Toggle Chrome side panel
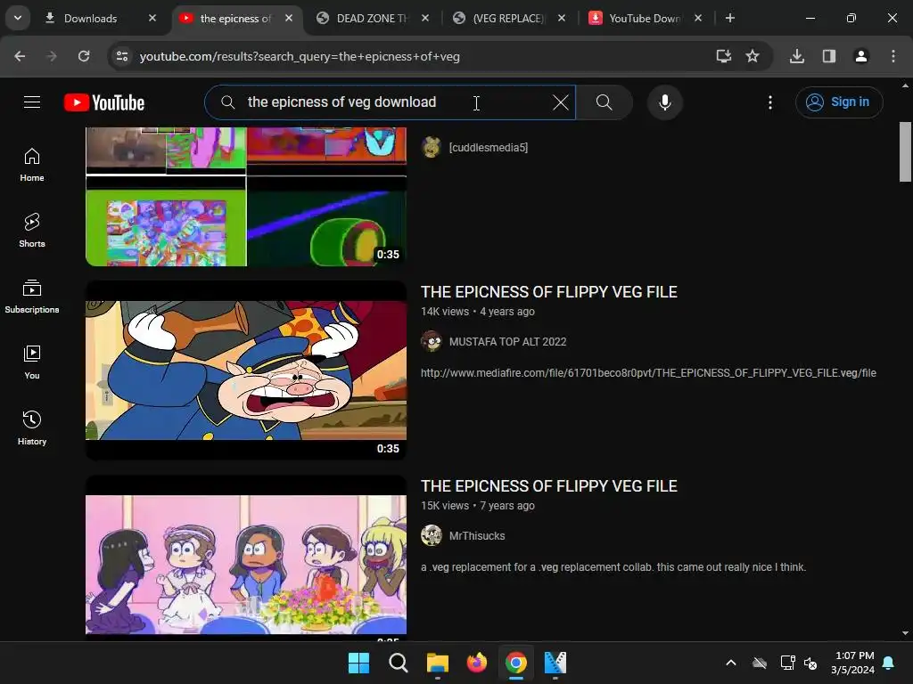 828,56
